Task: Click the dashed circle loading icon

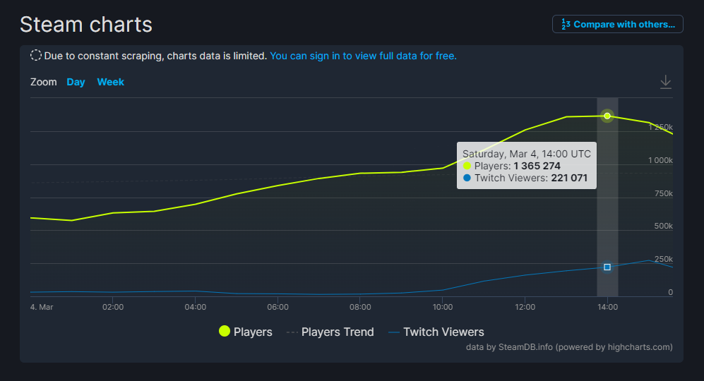Action: tap(36, 56)
